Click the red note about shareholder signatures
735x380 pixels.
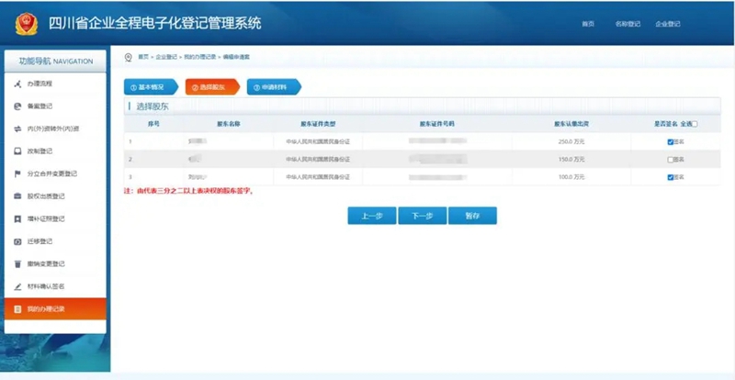[188, 191]
